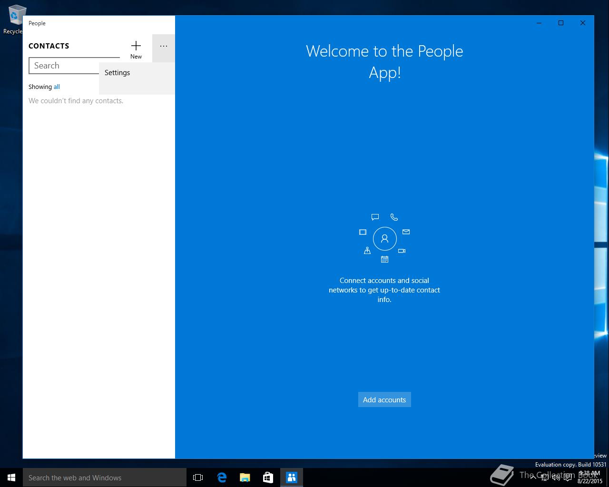The height and width of the screenshot is (487, 609).
Task: Open the Windows Start menu
Action: tap(11, 477)
